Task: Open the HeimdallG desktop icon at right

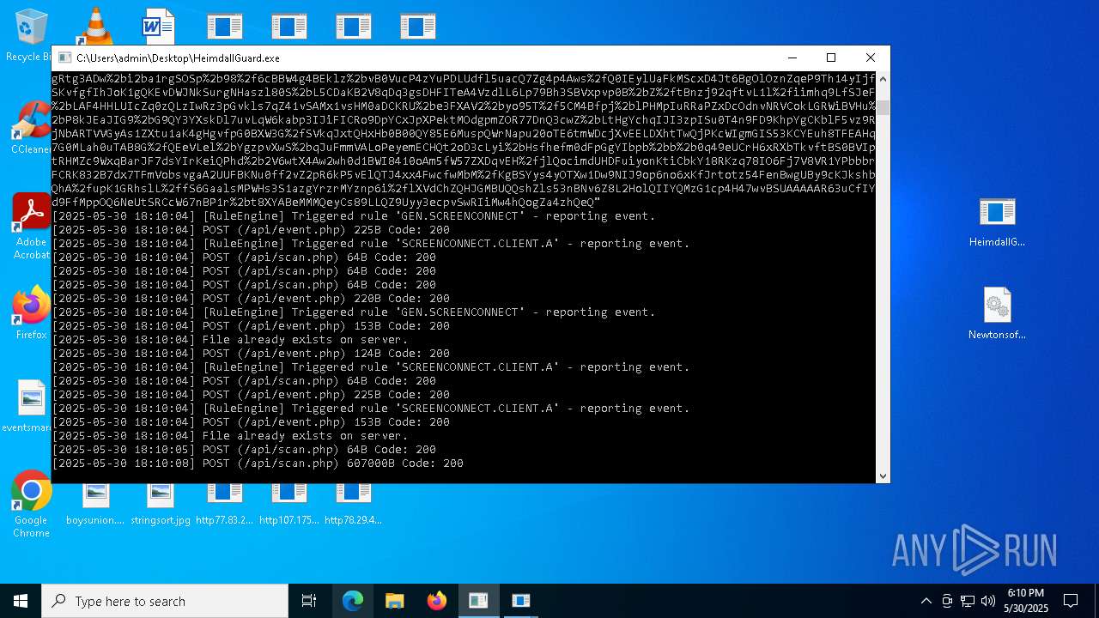Action: pyautogui.click(x=997, y=221)
